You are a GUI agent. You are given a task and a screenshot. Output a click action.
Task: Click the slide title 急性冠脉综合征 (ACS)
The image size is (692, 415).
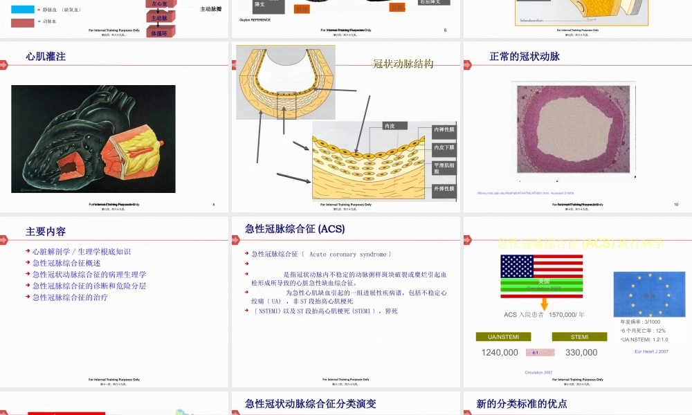[x=295, y=229]
